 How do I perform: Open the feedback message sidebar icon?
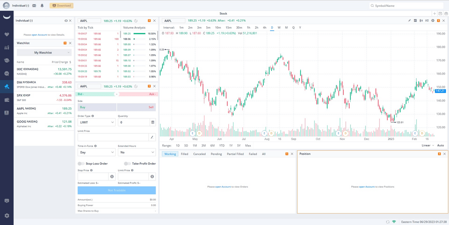click(7, 201)
